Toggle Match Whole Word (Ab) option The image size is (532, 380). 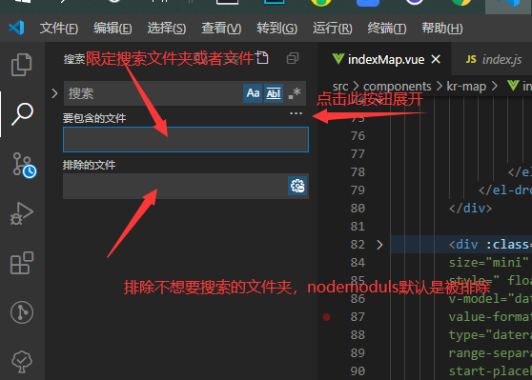[274, 93]
